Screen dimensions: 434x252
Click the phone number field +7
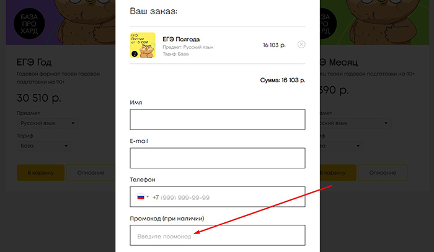pos(218,197)
